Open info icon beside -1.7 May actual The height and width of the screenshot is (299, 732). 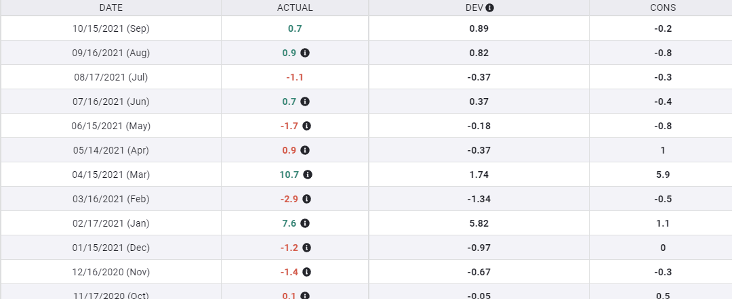point(306,126)
